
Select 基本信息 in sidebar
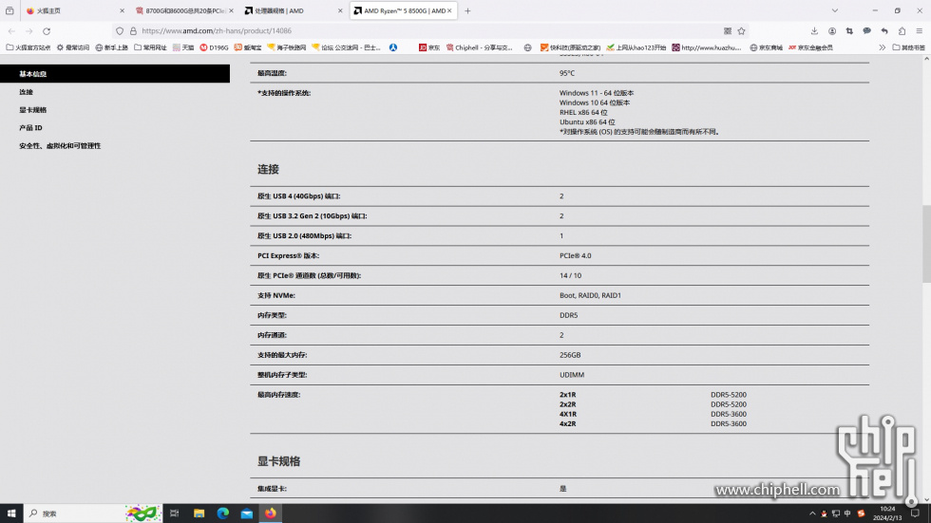tap(115, 73)
